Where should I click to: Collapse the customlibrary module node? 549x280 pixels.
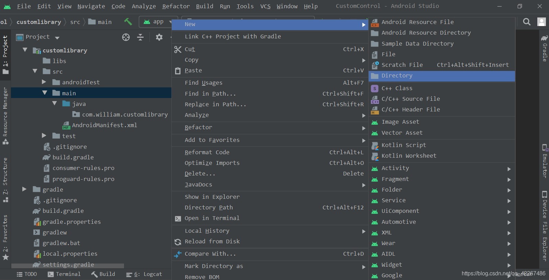click(x=25, y=50)
